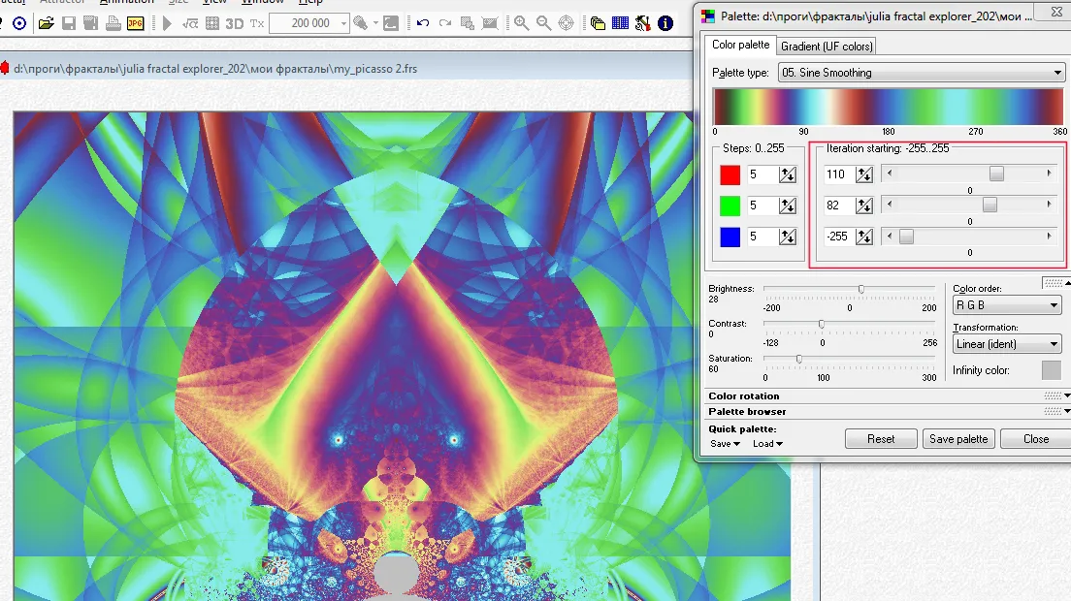Image resolution: width=1071 pixels, height=601 pixels.
Task: Click the up-down icon beside iteration value -255
Action: 864,237
